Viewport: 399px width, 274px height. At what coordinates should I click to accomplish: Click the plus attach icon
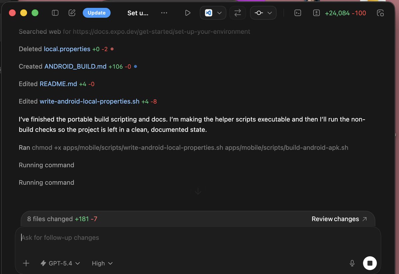26,263
